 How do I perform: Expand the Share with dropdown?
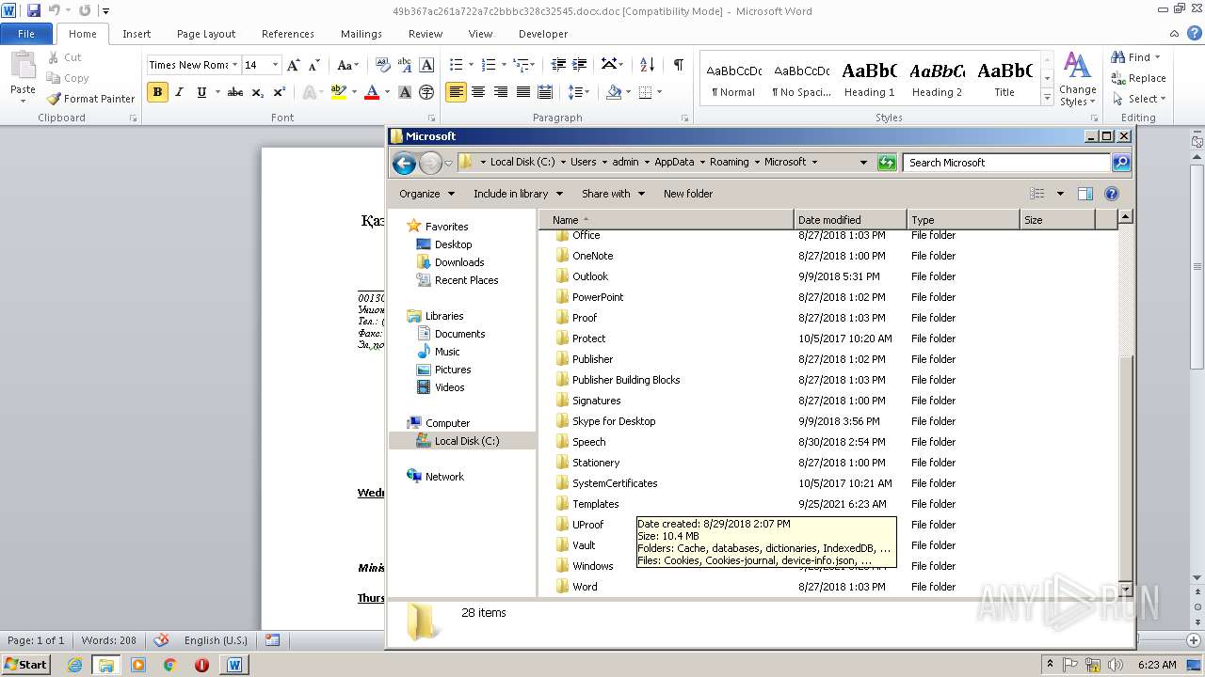[x=613, y=194]
